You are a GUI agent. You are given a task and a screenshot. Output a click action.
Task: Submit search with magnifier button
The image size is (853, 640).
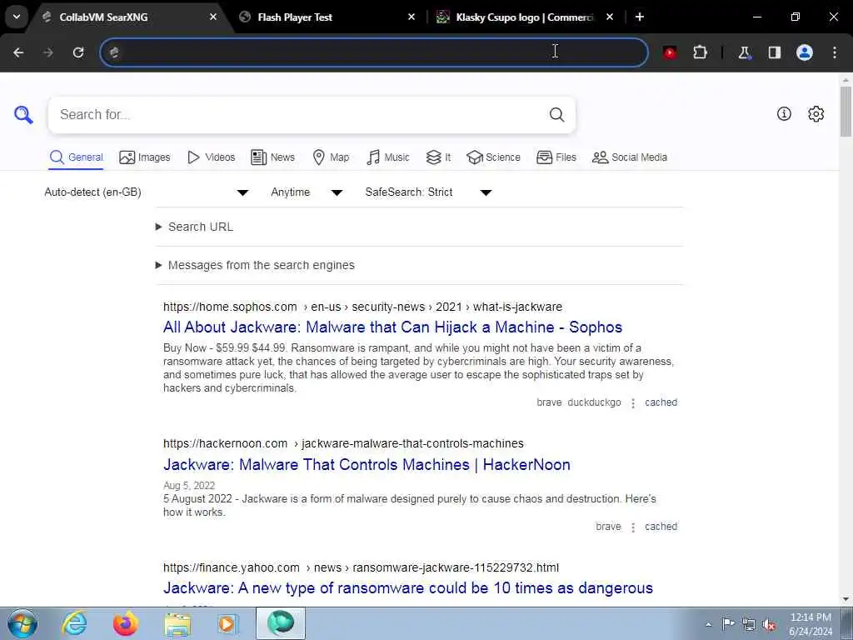(x=556, y=114)
